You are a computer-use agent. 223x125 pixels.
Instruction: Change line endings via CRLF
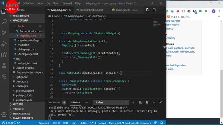click(x=66, y=123)
